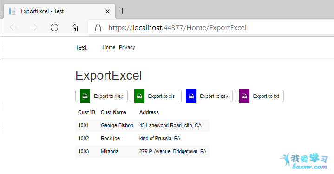
Task: Select the George Bishop table row
Action: tap(142, 125)
